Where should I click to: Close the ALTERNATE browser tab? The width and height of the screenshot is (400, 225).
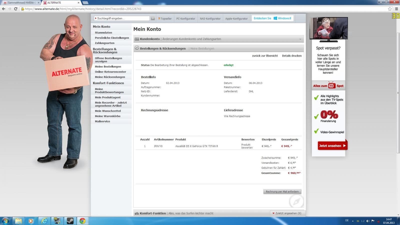[78, 3]
